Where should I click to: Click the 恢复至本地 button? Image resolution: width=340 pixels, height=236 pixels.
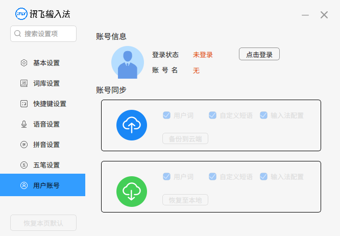185,200
